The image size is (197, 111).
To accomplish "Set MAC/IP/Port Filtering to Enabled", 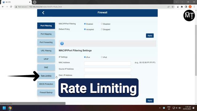I will pos(85,24).
